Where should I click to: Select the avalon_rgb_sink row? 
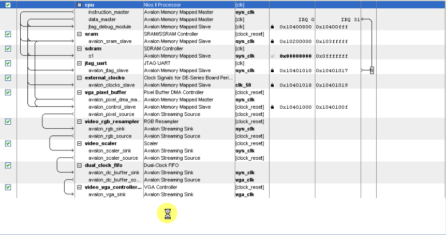click(107, 129)
